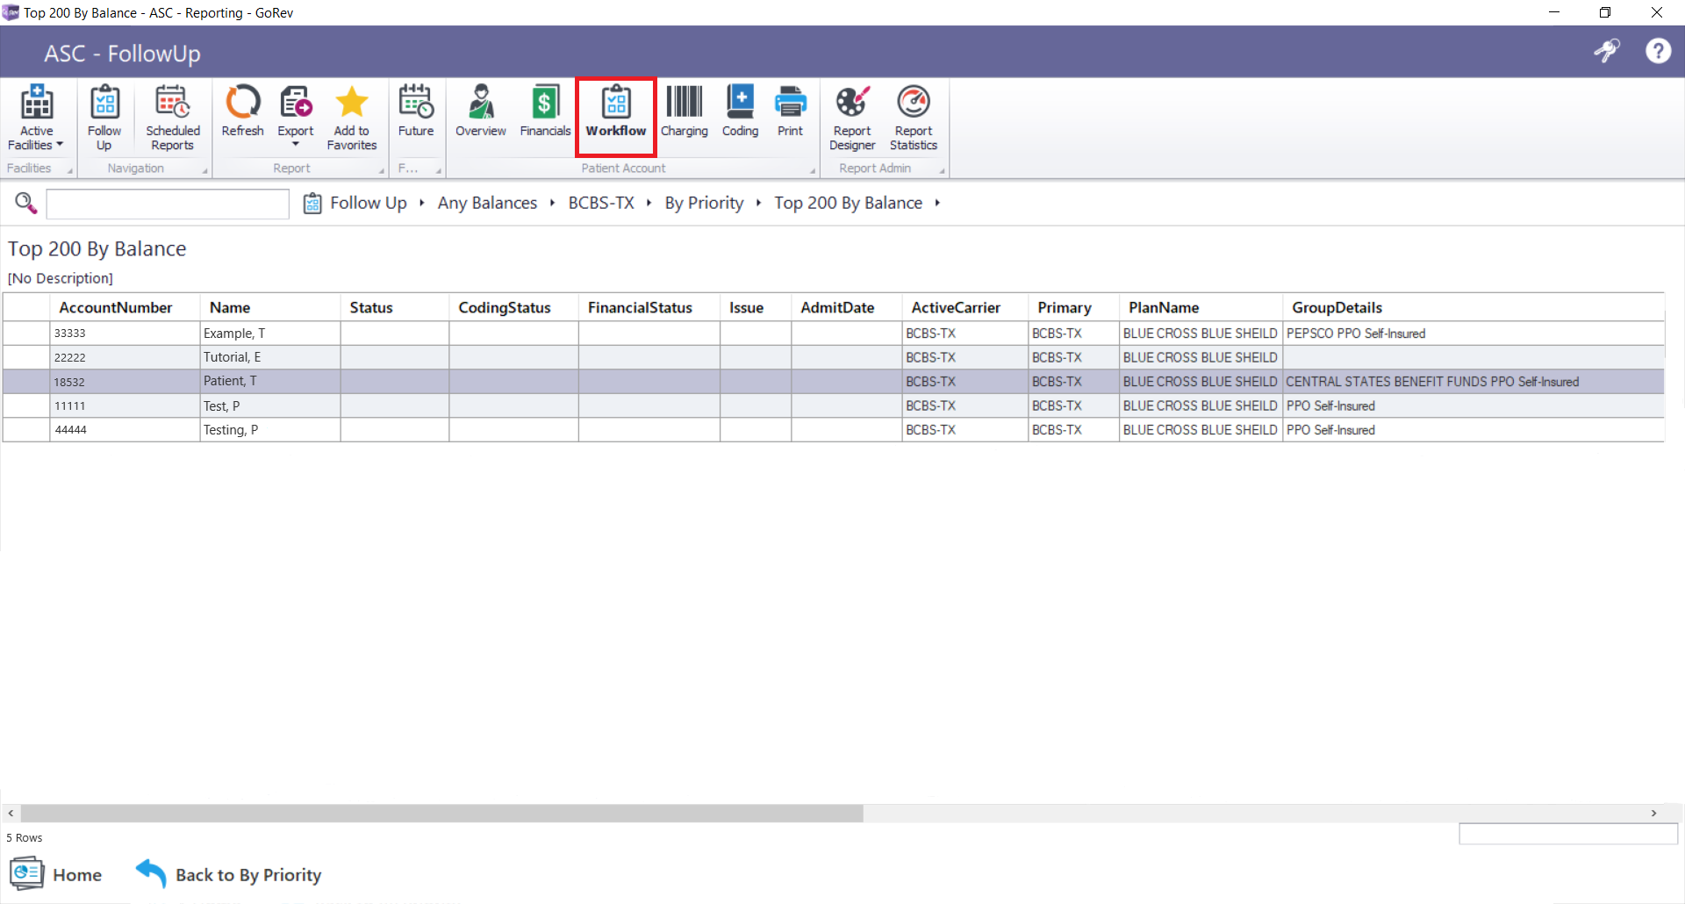Image resolution: width=1685 pixels, height=904 pixels.
Task: View Report Statistics
Action: coord(914,118)
